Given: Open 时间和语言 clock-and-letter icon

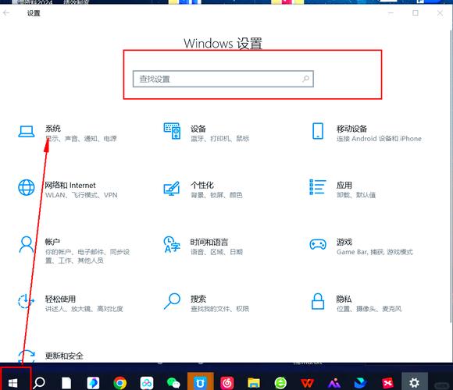Looking at the screenshot, I should 172,245.
